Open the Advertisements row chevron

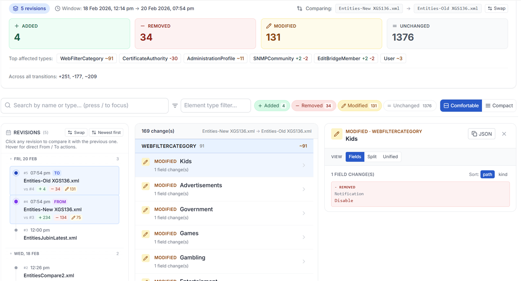coord(304,189)
